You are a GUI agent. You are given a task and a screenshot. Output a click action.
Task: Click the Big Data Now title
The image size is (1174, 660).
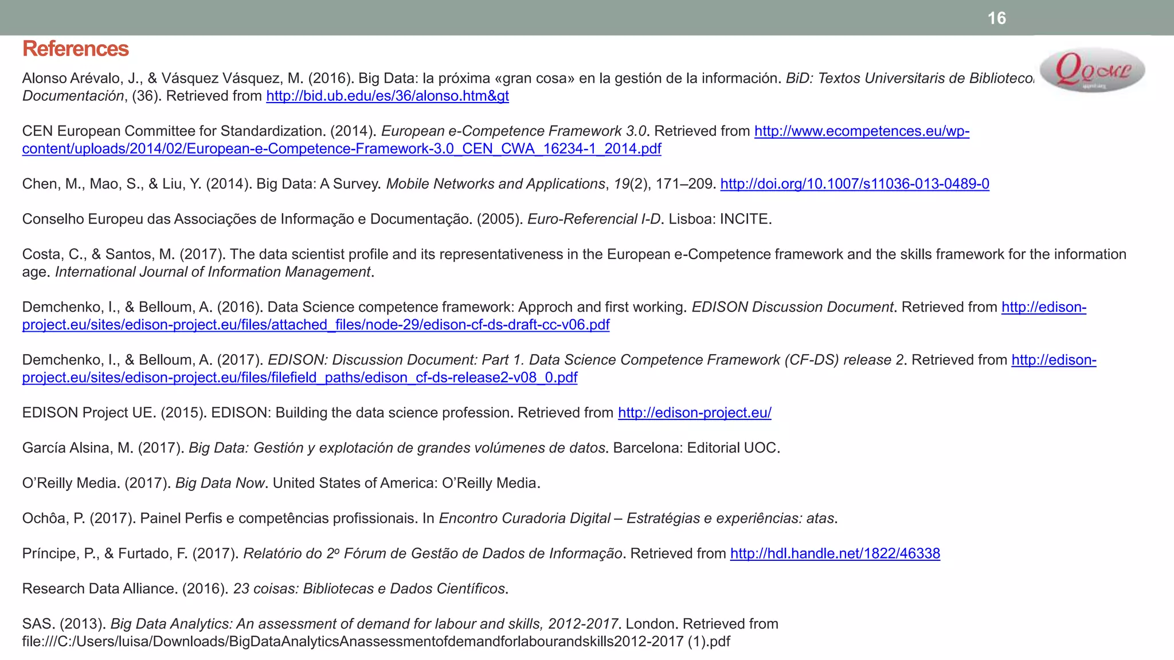(220, 484)
